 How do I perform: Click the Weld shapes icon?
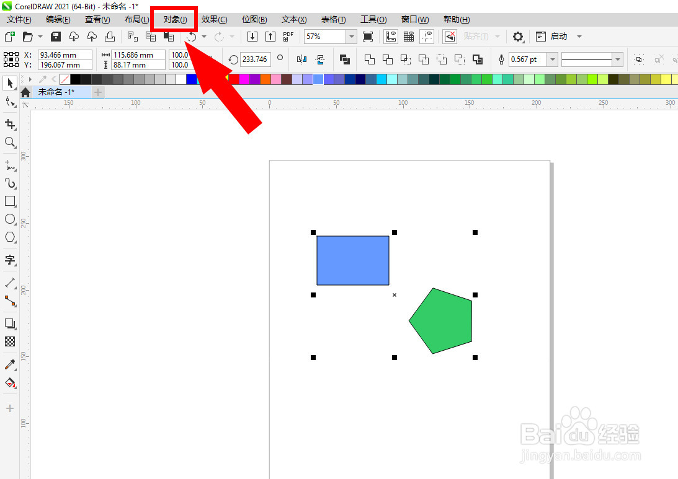click(369, 59)
